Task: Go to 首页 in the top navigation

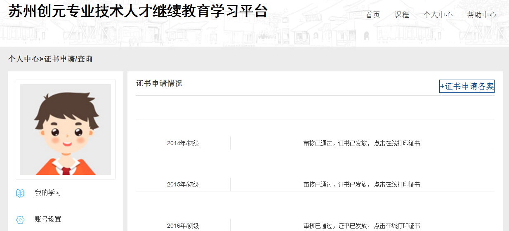Action: point(373,15)
